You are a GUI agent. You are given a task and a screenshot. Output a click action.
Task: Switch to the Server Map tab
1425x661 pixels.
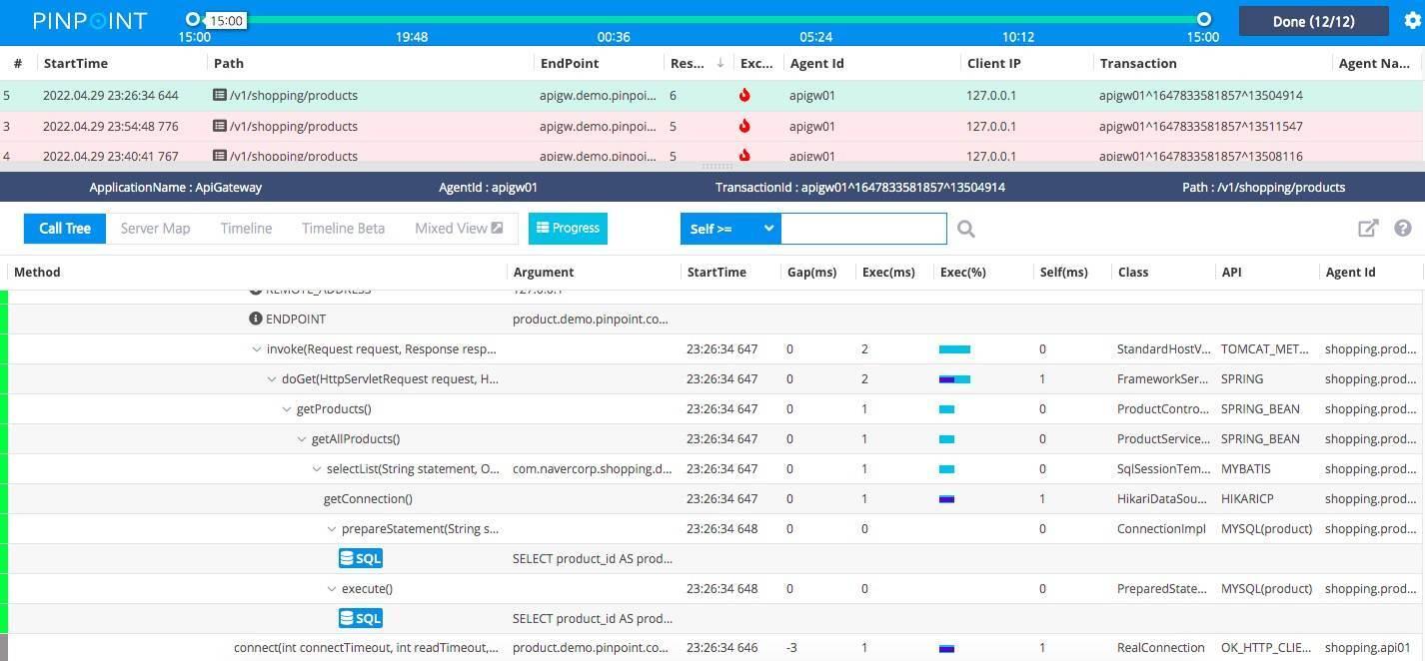click(155, 228)
